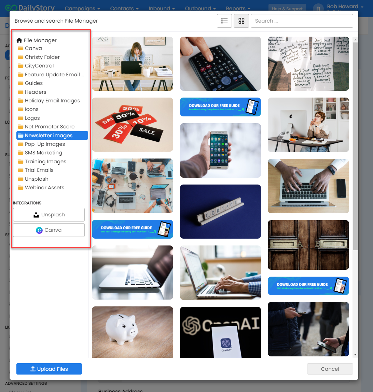Click the image grid scrollbar thumb
Image resolution: width=373 pixels, height=392 pixels.
(x=355, y=146)
